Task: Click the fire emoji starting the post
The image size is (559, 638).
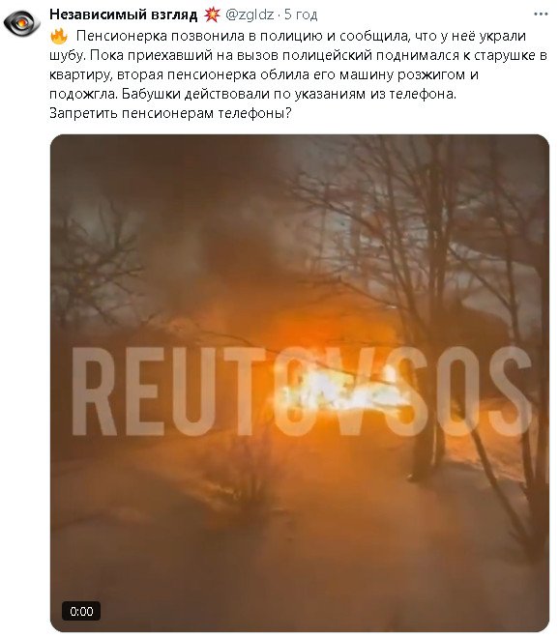Action: coord(59,36)
